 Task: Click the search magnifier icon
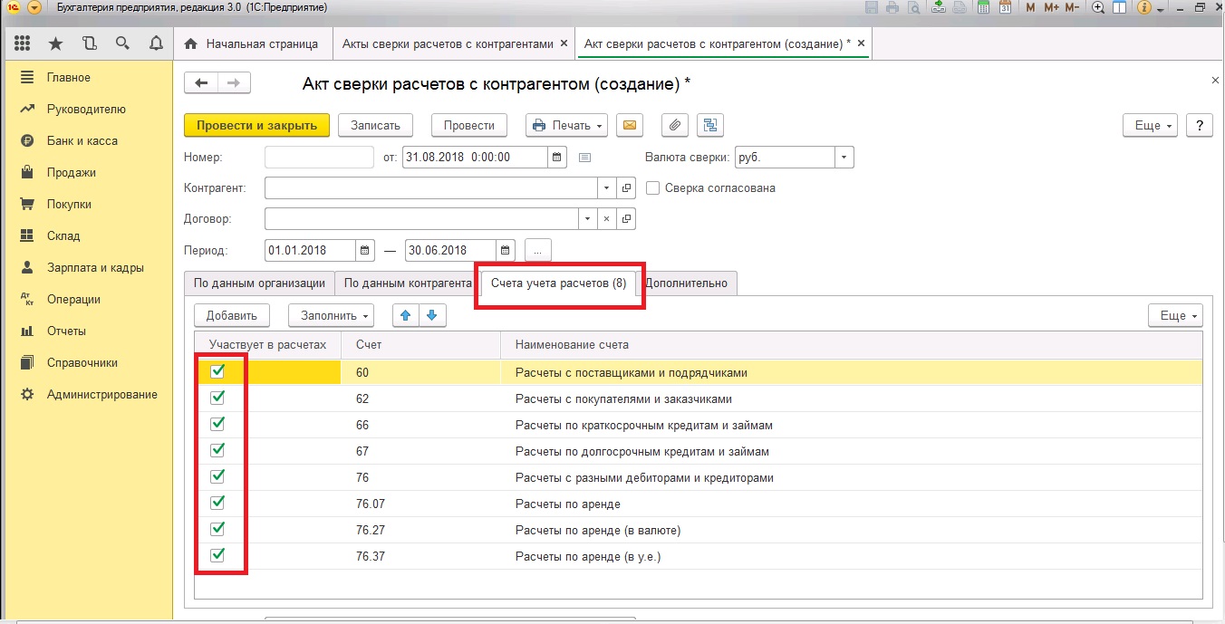tap(122, 43)
